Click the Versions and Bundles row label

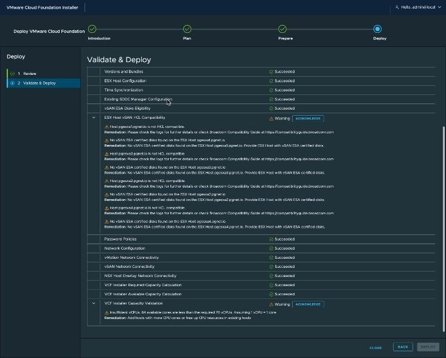click(x=124, y=71)
